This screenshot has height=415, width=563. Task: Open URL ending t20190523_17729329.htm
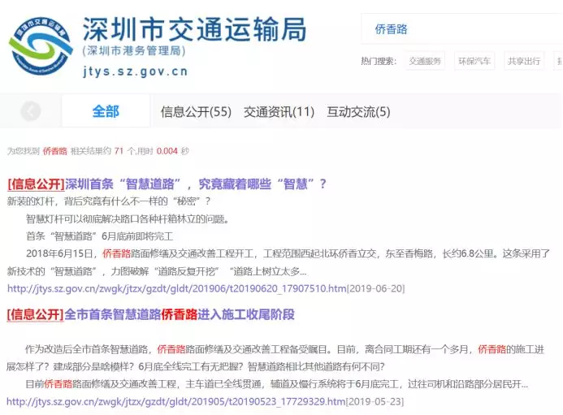pos(176,401)
